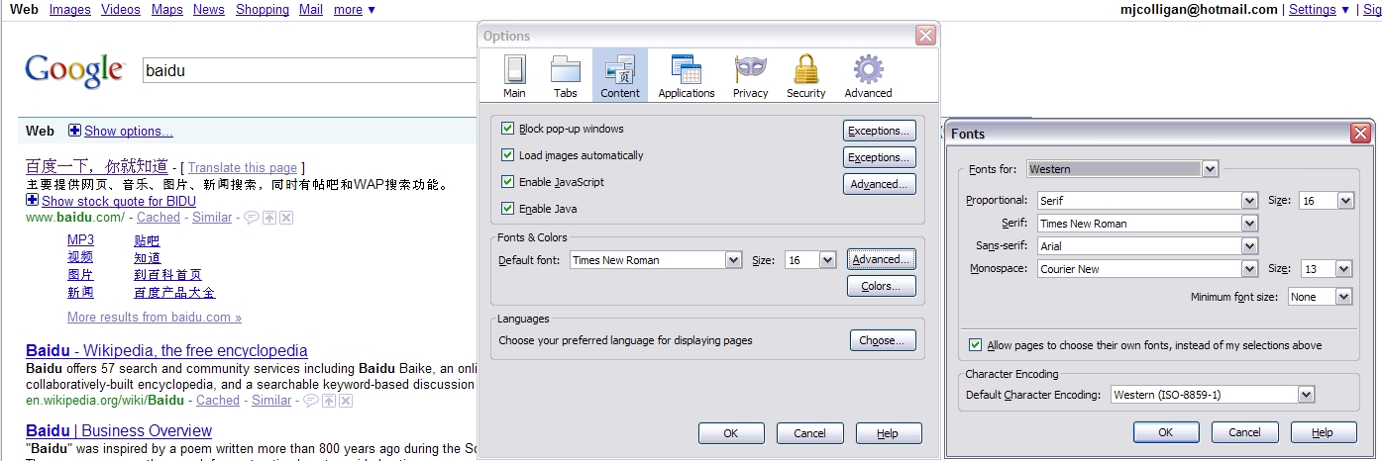Click Translate this page link
The image size is (1382, 461).
point(243,168)
